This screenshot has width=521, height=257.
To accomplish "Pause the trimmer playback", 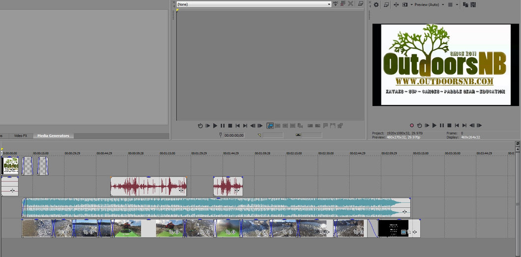I will tap(223, 126).
